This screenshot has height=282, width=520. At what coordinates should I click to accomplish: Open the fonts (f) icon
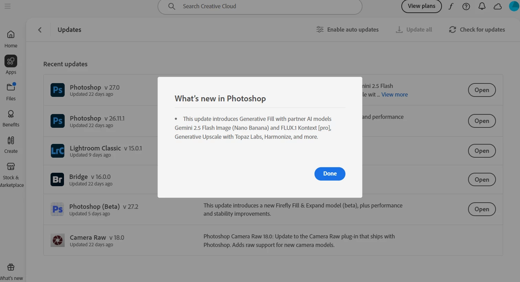[451, 6]
